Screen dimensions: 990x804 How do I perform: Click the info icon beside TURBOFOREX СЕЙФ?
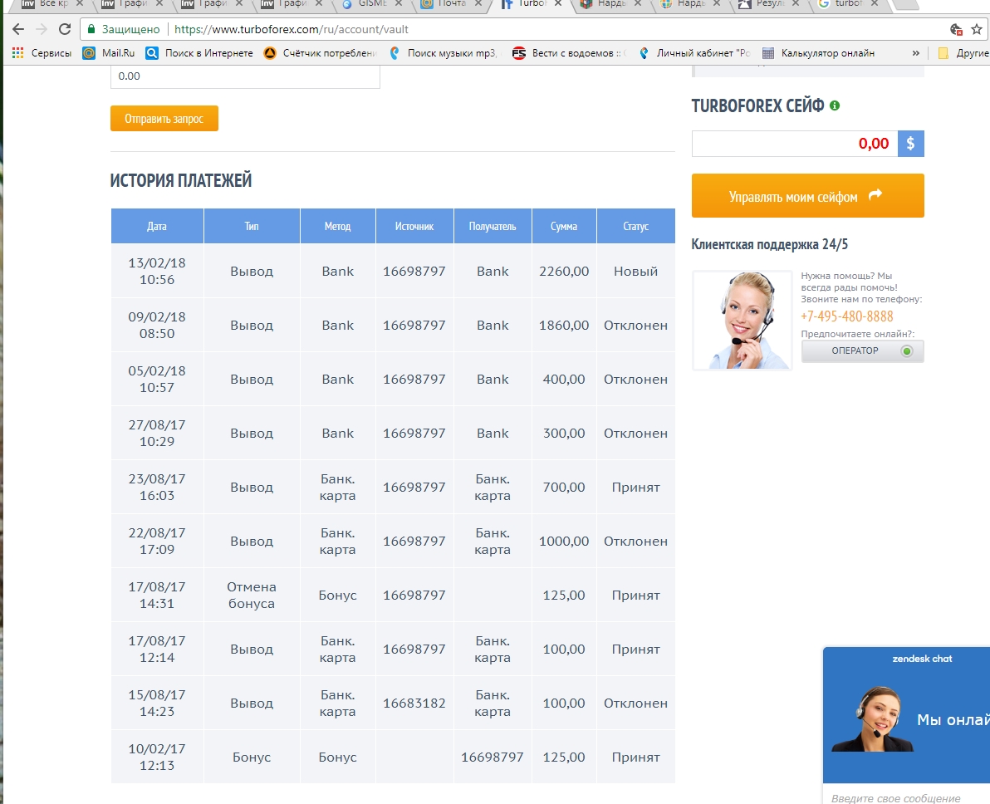pos(835,105)
